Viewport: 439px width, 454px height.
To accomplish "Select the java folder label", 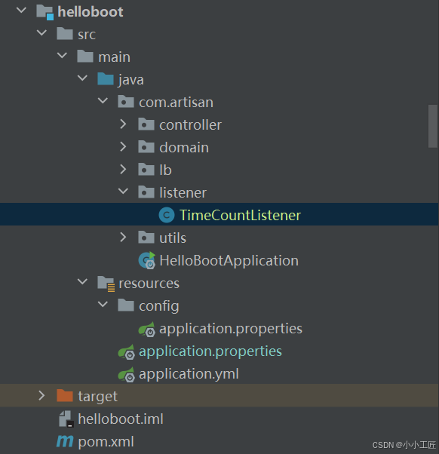I will (x=131, y=80).
